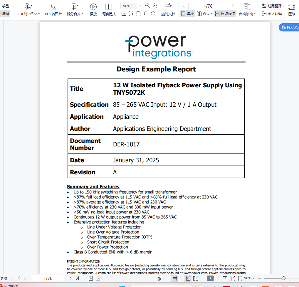Open the 拆分合并 split/merge tool
Screen dimensions: 299x287
pyautogui.click(x=75, y=9)
